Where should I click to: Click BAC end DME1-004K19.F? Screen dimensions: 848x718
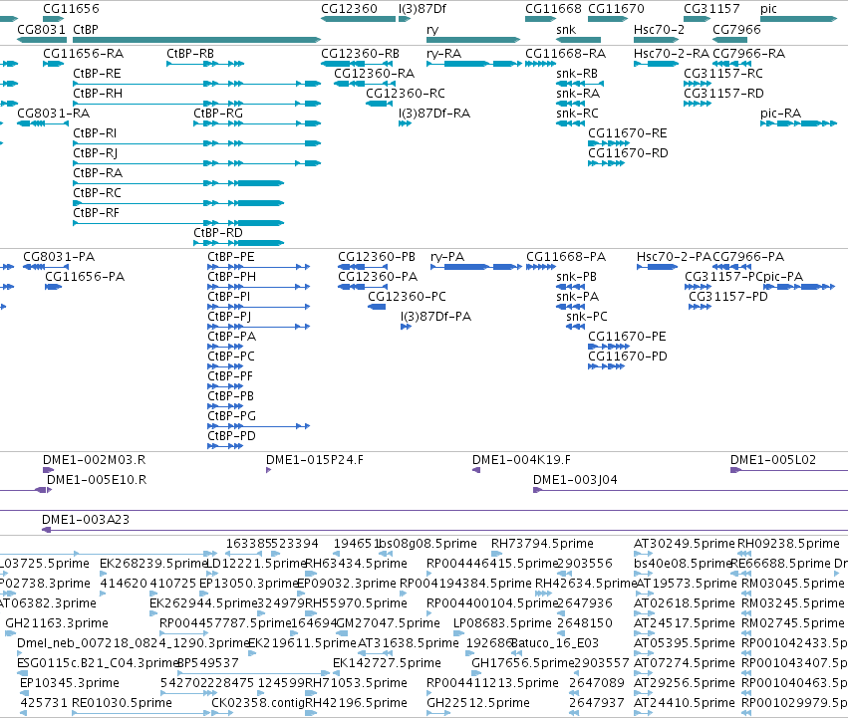(x=476, y=470)
